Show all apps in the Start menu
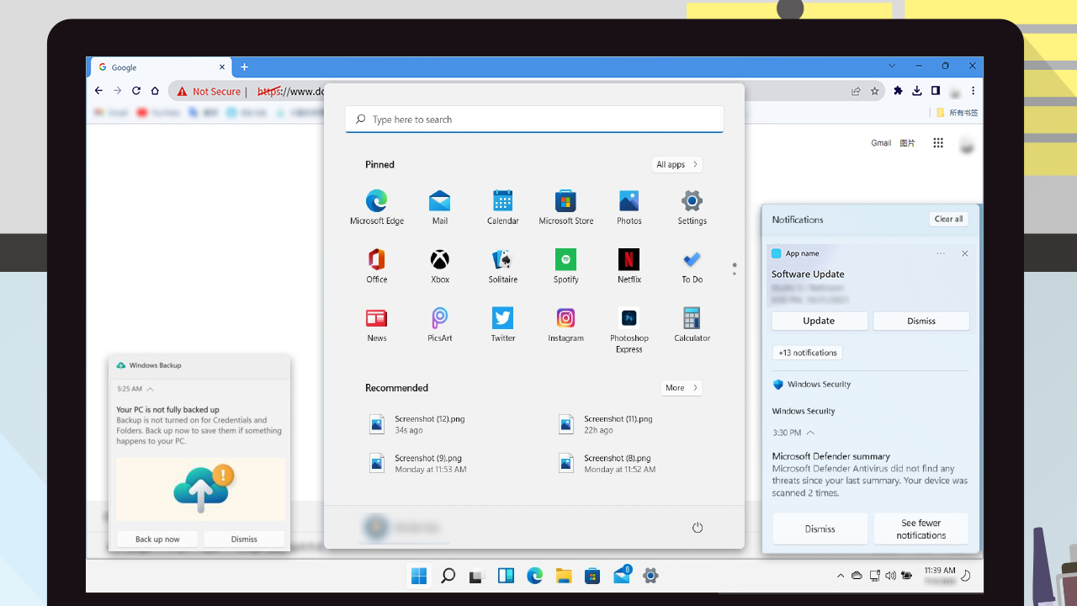Screen dimensions: 1077x606 pyautogui.click(x=676, y=164)
